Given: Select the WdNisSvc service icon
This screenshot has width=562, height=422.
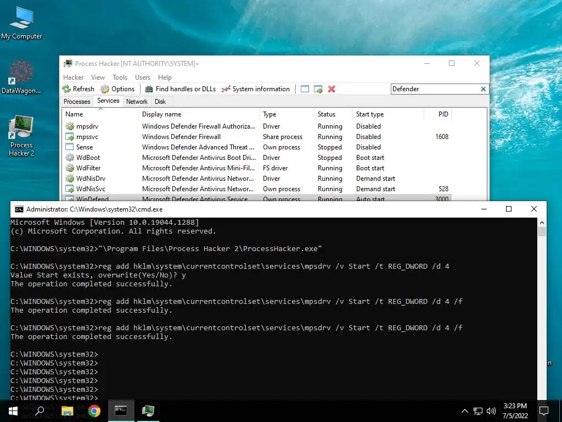Looking at the screenshot, I should 70,189.
